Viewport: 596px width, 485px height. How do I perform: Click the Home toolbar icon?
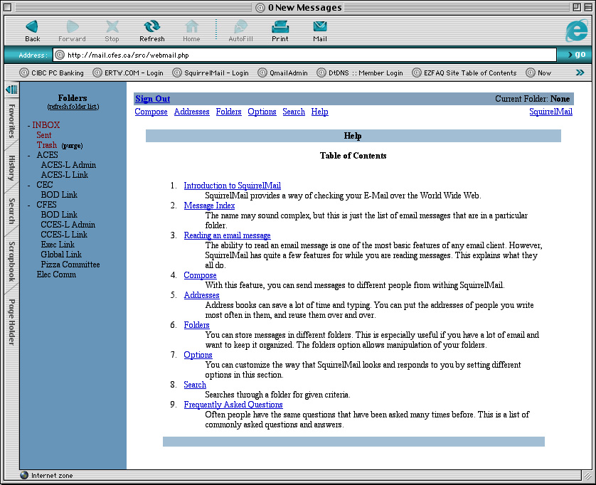click(191, 26)
